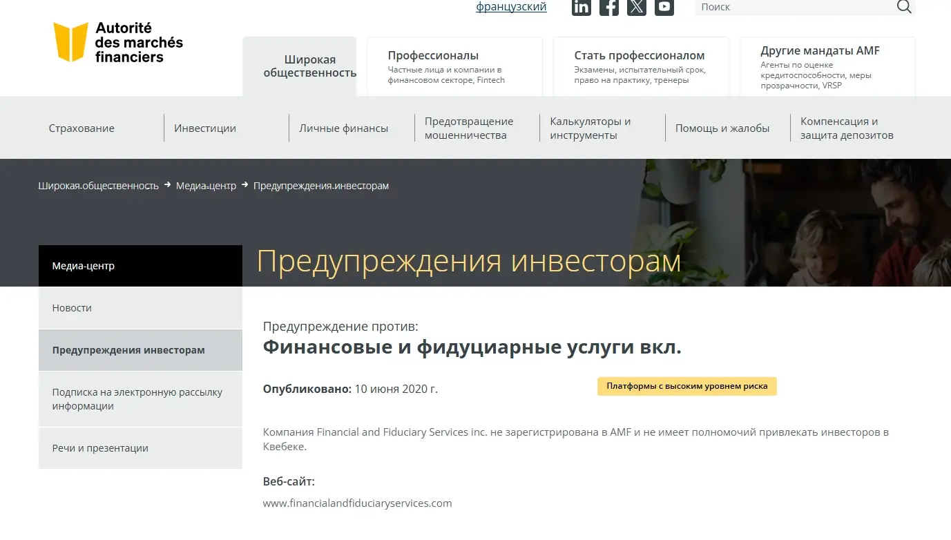Switch language via французский link
Image resolution: width=951 pixels, height=540 pixels.
[511, 7]
